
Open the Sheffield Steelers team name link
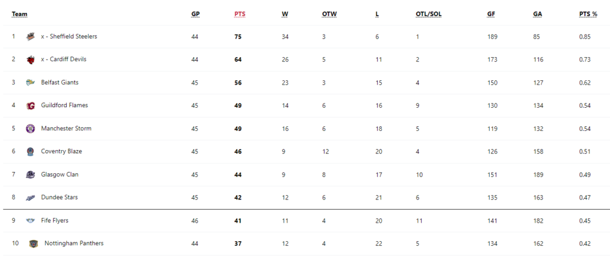[x=69, y=36]
